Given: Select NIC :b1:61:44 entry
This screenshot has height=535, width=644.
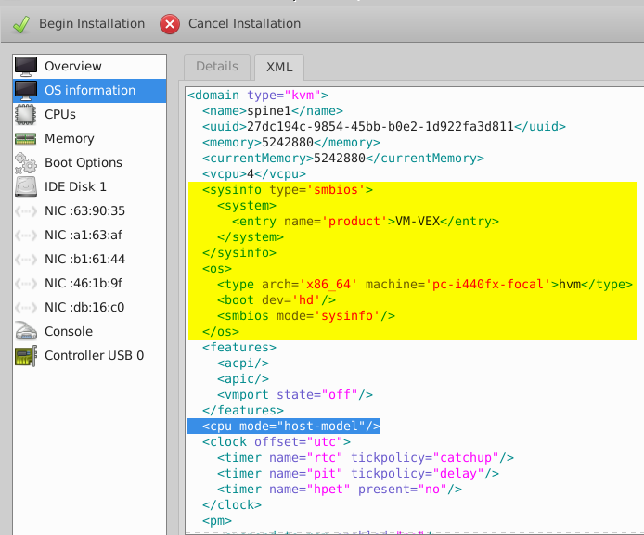Looking at the screenshot, I should 84,260.
